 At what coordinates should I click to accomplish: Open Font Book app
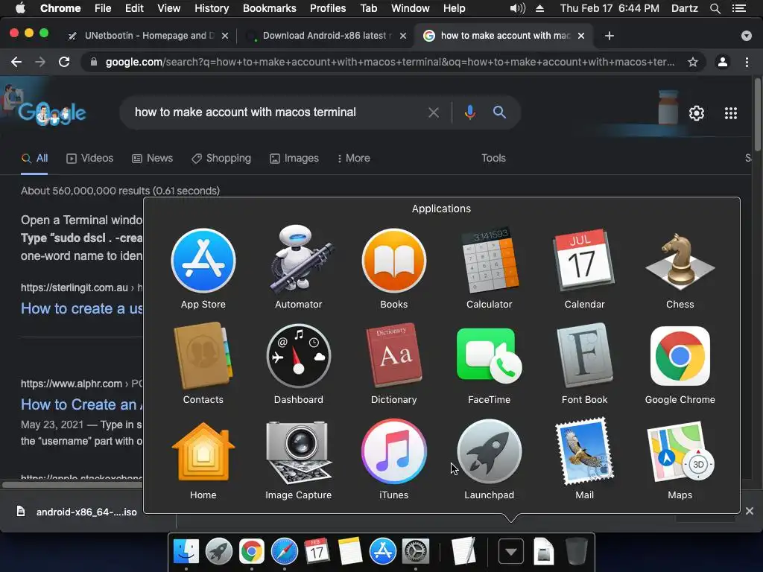click(x=584, y=355)
